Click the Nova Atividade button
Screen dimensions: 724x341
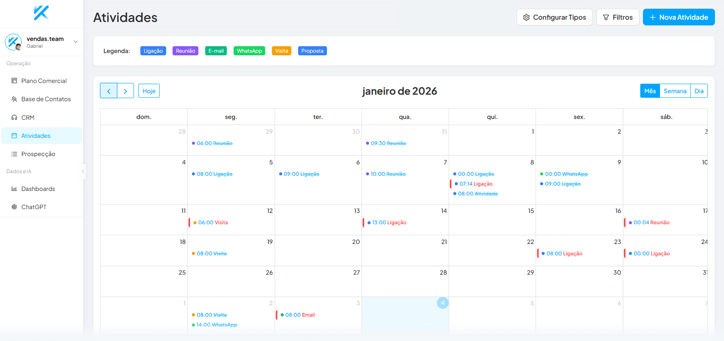(x=679, y=17)
